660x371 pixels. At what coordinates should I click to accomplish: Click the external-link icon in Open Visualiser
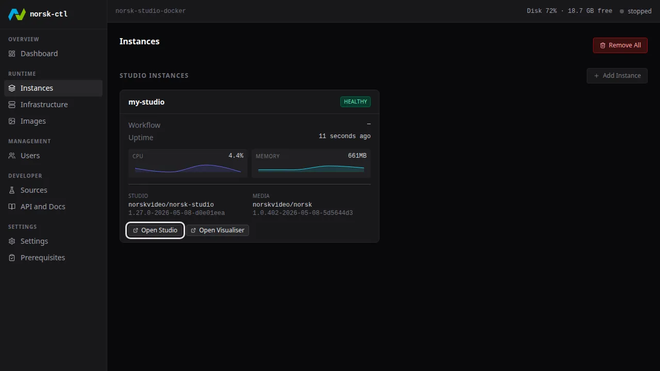pos(193,230)
